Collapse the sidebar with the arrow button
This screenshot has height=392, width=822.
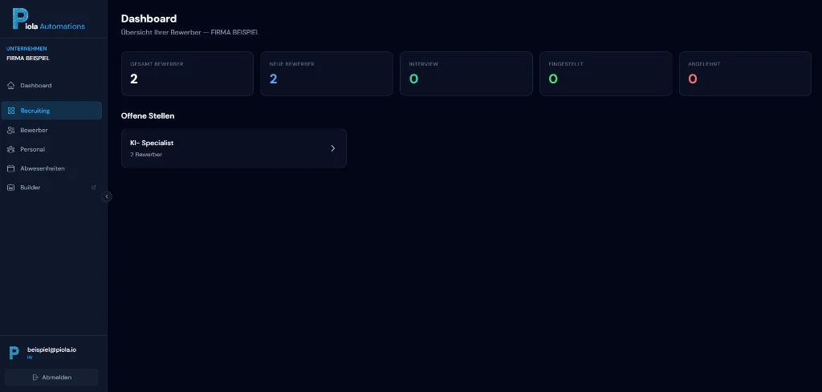[x=107, y=196]
